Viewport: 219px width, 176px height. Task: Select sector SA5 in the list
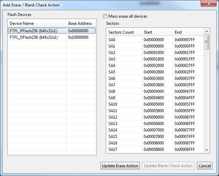point(112,72)
